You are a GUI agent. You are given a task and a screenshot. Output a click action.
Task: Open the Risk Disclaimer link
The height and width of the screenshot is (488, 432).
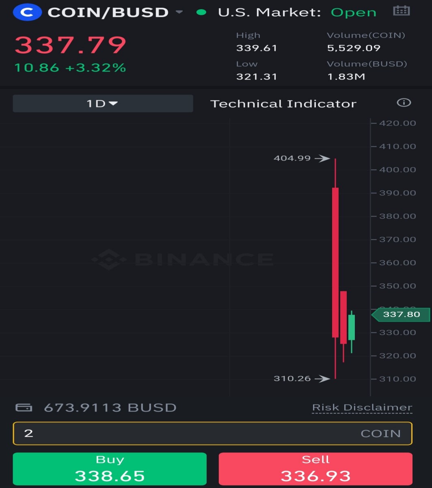[x=362, y=407]
